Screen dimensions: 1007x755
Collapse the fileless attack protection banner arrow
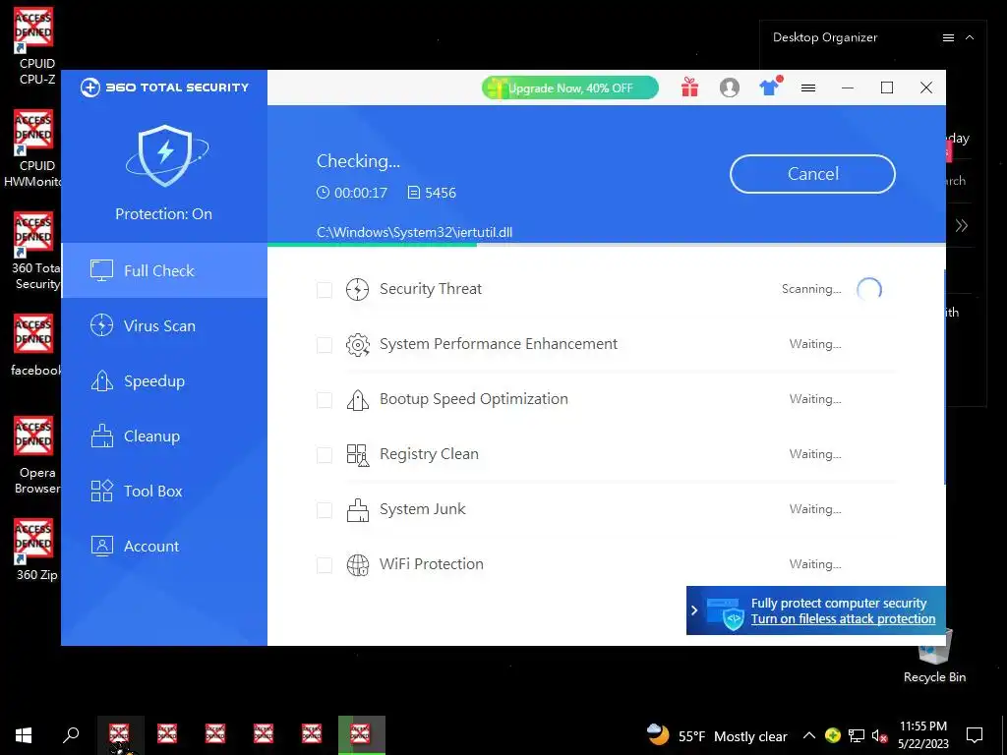point(694,610)
